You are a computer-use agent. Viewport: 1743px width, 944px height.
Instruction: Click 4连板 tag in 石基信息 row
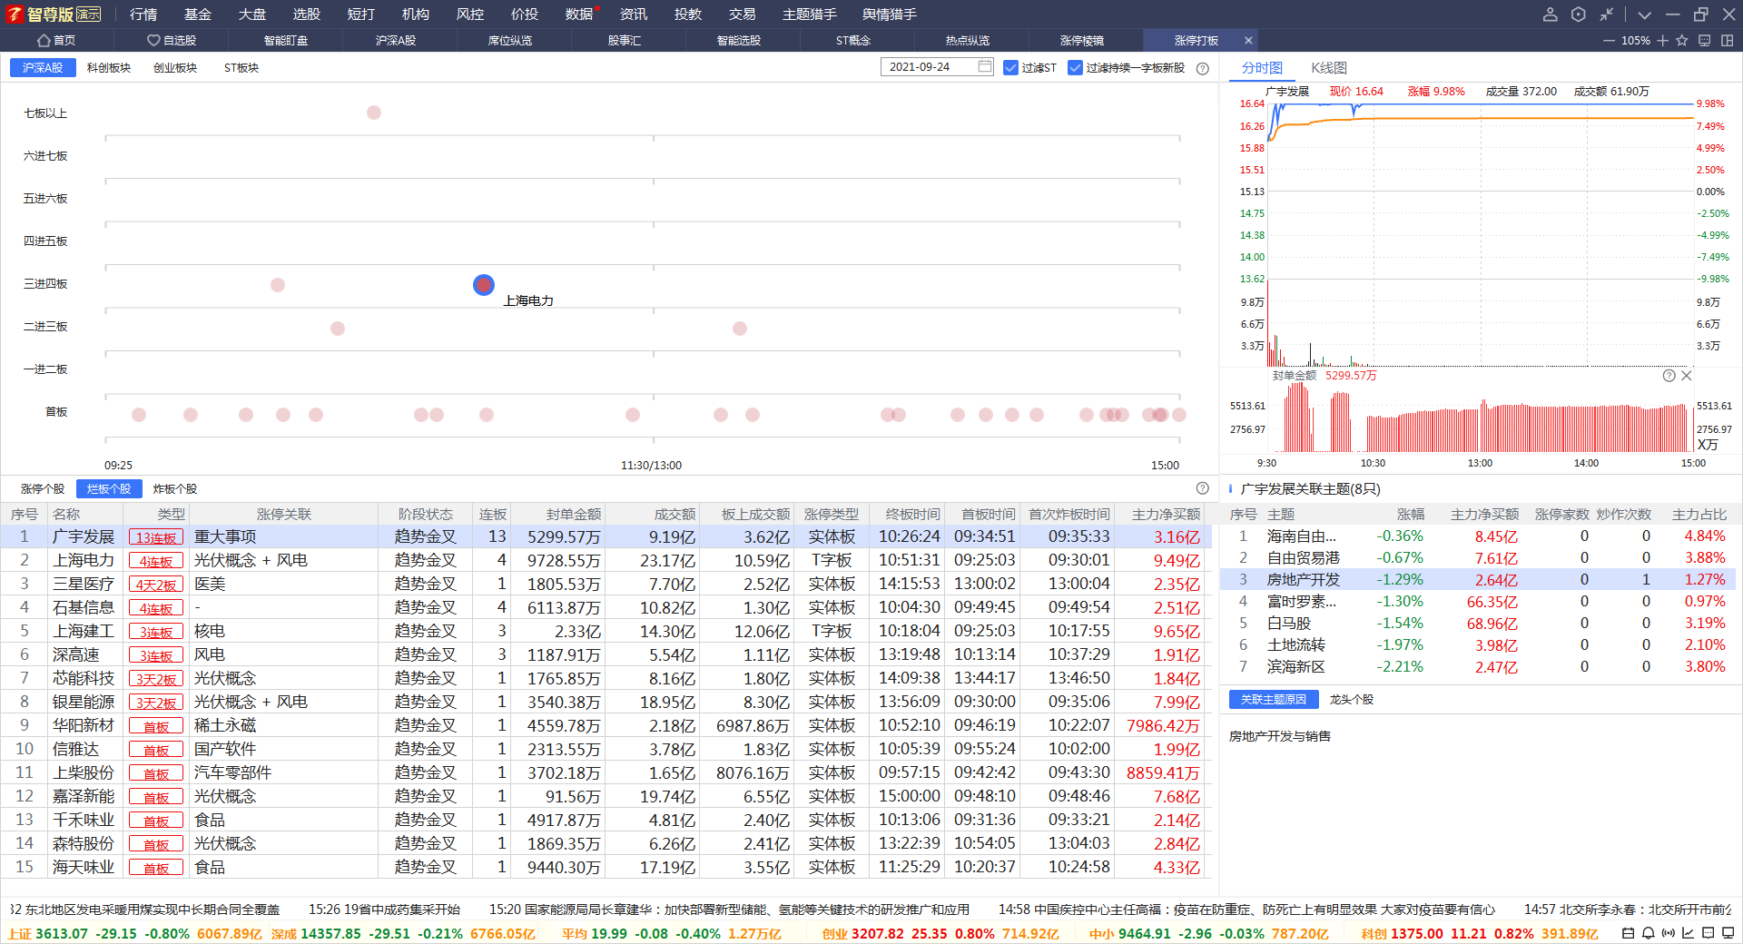(x=156, y=608)
